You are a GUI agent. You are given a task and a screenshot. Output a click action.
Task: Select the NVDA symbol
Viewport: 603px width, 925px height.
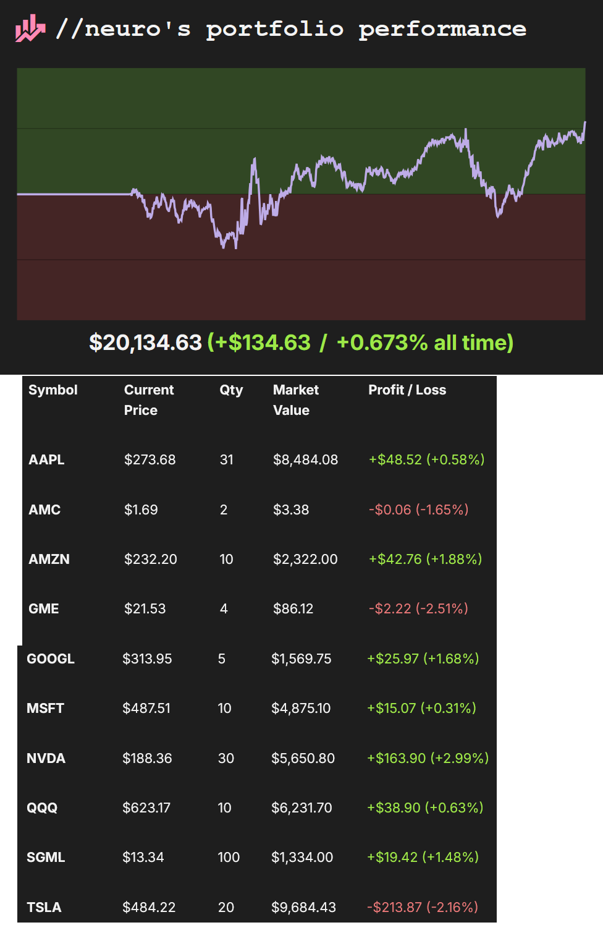click(46, 759)
